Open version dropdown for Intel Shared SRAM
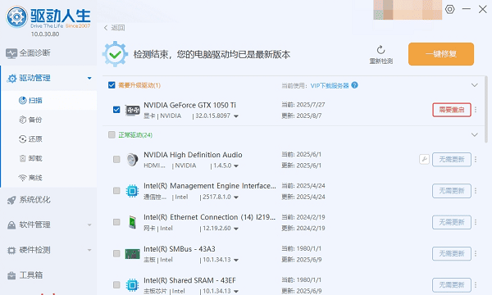 pyautogui.click(x=236, y=291)
